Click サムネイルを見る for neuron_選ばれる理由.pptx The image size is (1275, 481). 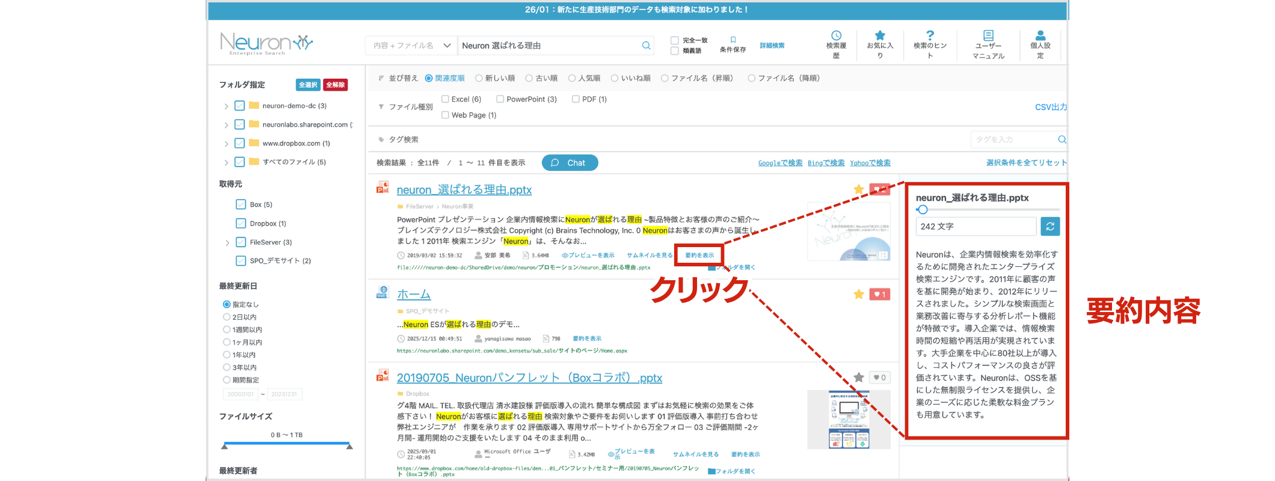click(650, 256)
